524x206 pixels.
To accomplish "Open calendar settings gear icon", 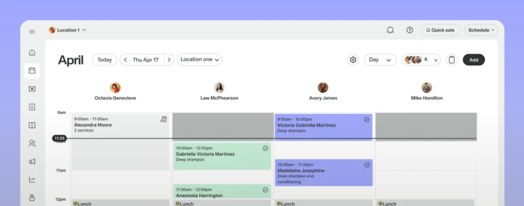I will [x=353, y=60].
